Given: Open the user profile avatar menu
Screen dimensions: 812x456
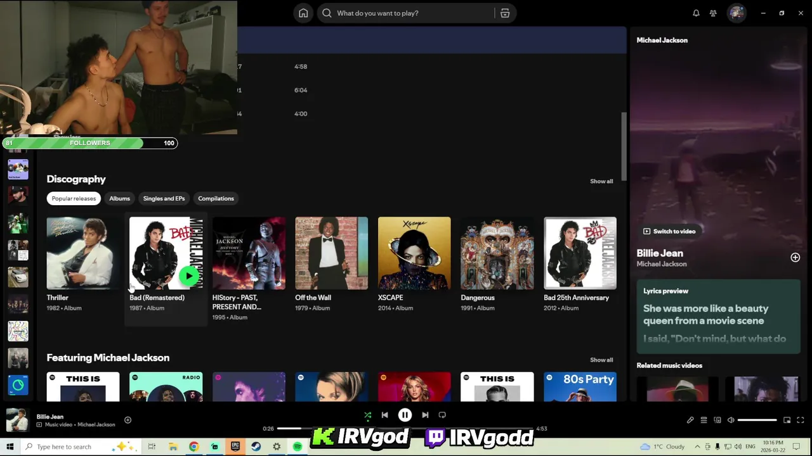Looking at the screenshot, I should (x=737, y=13).
